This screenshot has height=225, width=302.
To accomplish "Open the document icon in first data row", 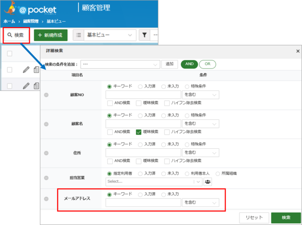I will tap(36, 70).
